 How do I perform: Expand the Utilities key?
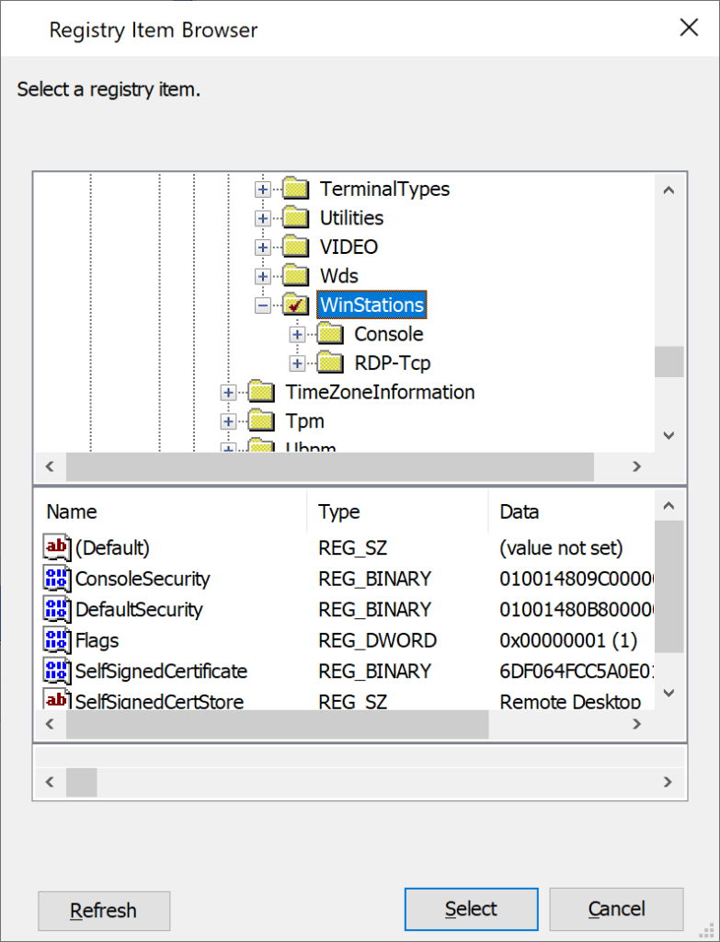pos(263,219)
